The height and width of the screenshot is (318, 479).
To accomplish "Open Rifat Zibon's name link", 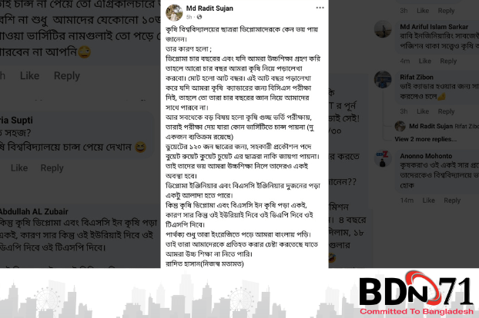I will click(417, 77).
